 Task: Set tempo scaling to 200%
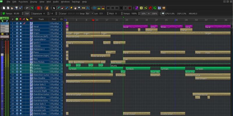(x=155, y=14)
